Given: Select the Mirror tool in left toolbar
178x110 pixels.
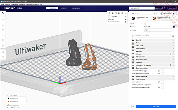Looking at the screenshot, I should pyautogui.click(x=3, y=35).
